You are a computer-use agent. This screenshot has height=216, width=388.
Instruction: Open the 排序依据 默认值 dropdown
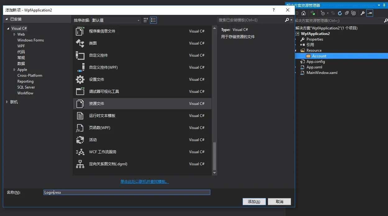pos(116,20)
